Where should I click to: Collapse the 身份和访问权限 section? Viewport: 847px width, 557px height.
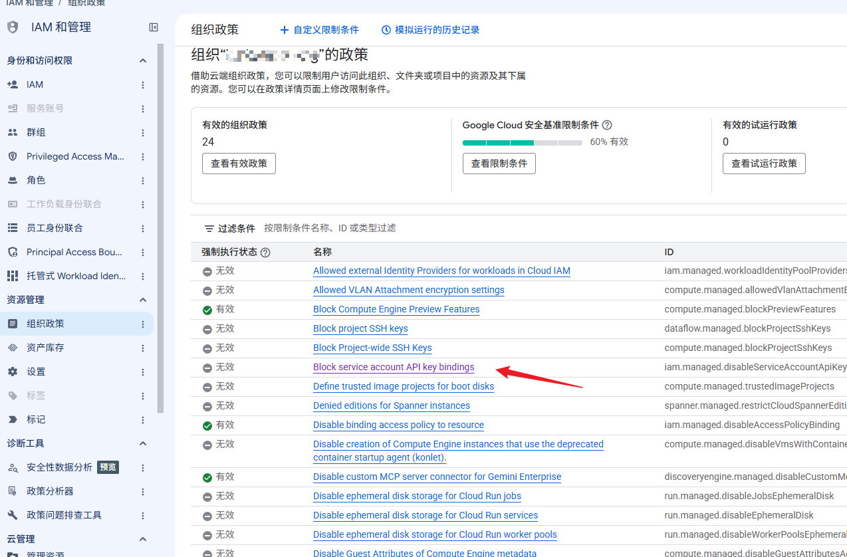[143, 61]
